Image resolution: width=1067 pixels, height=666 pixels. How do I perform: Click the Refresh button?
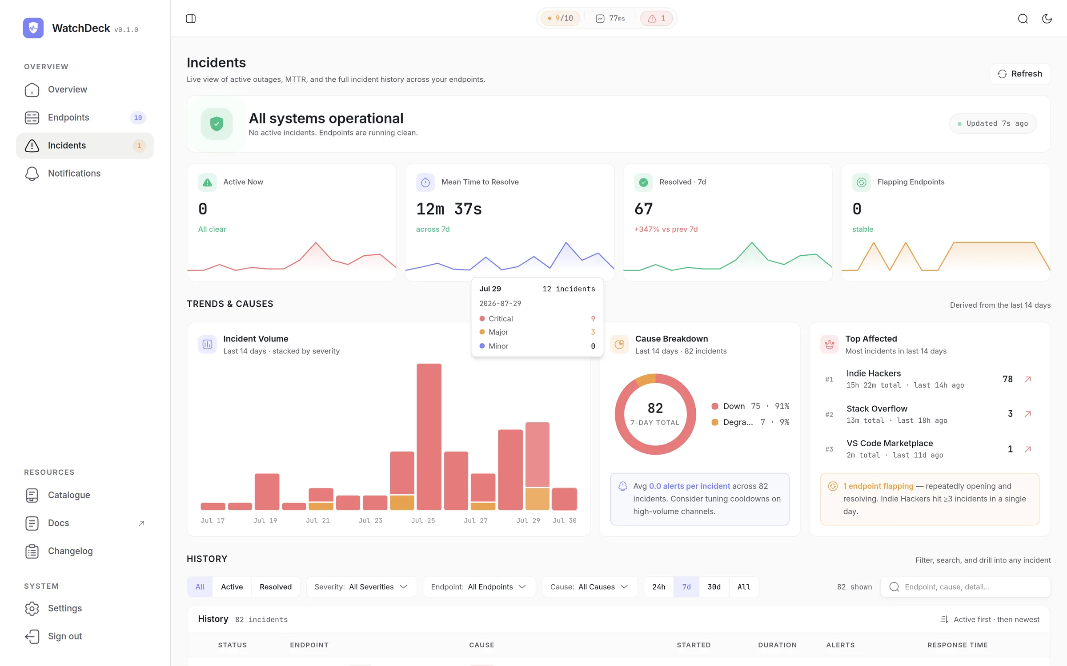tap(1020, 74)
